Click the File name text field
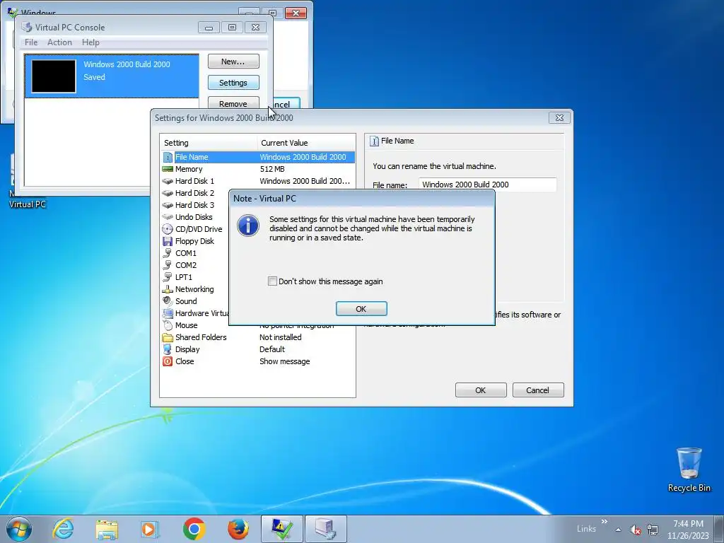The width and height of the screenshot is (724, 543). [487, 185]
